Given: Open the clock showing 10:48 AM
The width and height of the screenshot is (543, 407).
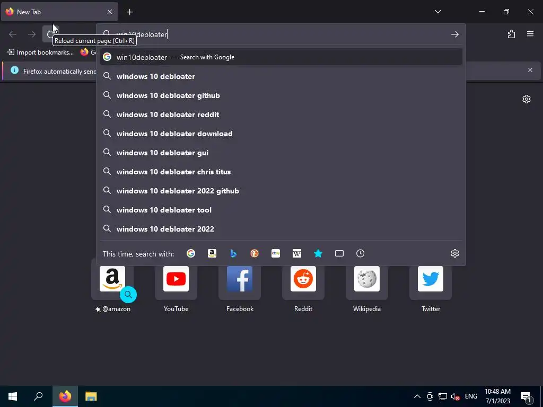Looking at the screenshot, I should [497, 396].
